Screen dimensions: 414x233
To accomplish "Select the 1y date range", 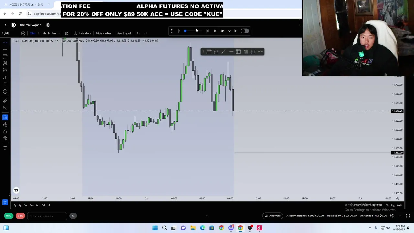I will tap(20, 205).
